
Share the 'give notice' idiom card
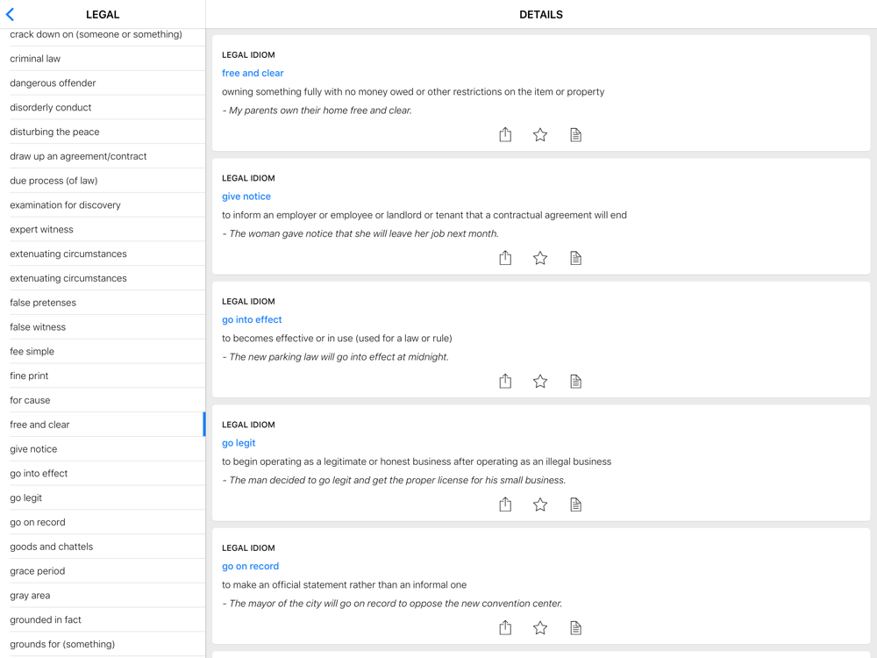[505, 258]
